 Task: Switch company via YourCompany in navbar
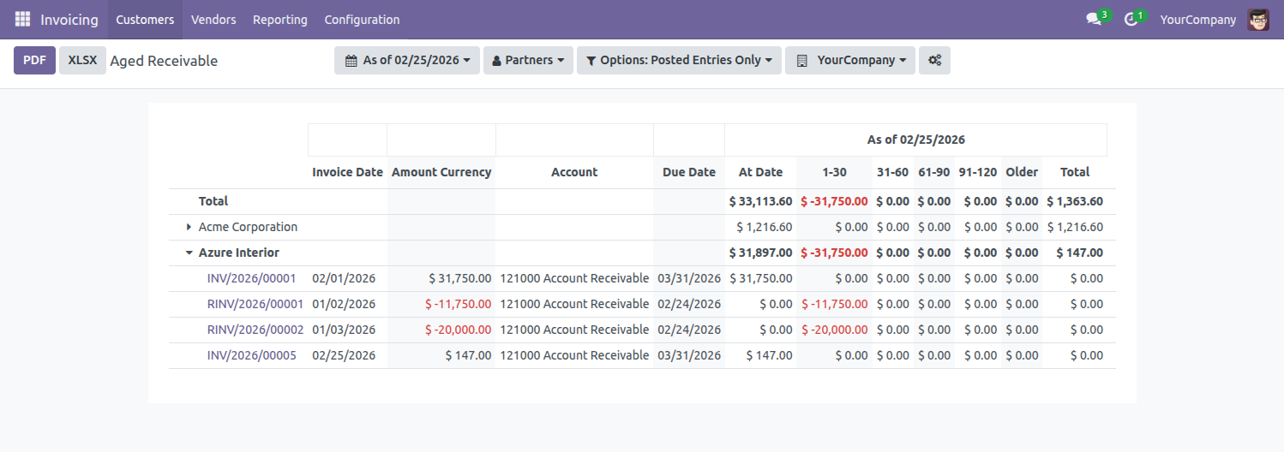pos(1198,19)
